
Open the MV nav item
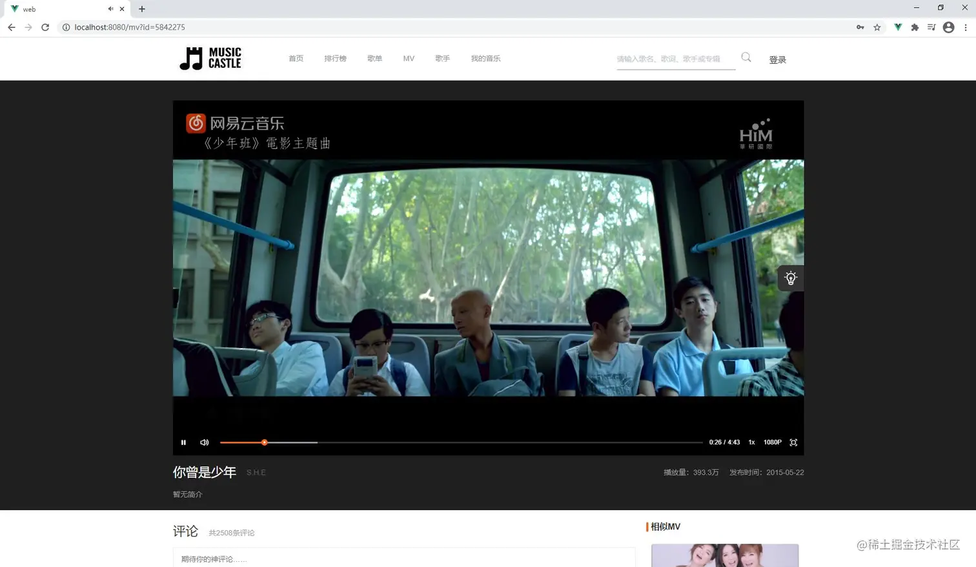pos(409,59)
